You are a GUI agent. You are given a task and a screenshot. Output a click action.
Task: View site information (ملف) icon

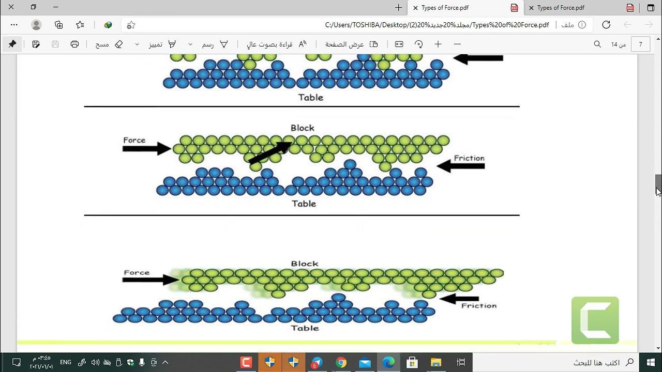[582, 25]
